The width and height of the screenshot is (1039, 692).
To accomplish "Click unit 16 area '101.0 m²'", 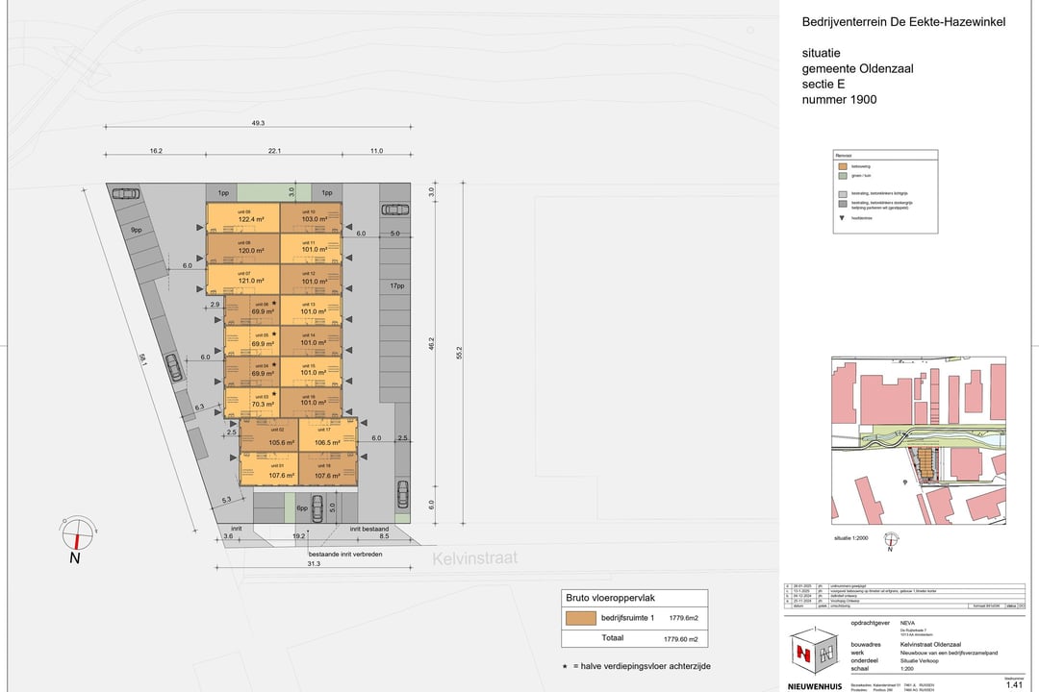I will click(313, 403).
